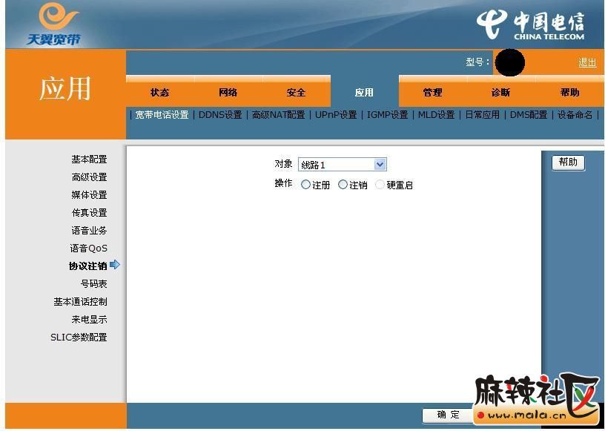This screenshot has width=605, height=431.
Task: Go to the 安全 tab
Action: click(296, 93)
